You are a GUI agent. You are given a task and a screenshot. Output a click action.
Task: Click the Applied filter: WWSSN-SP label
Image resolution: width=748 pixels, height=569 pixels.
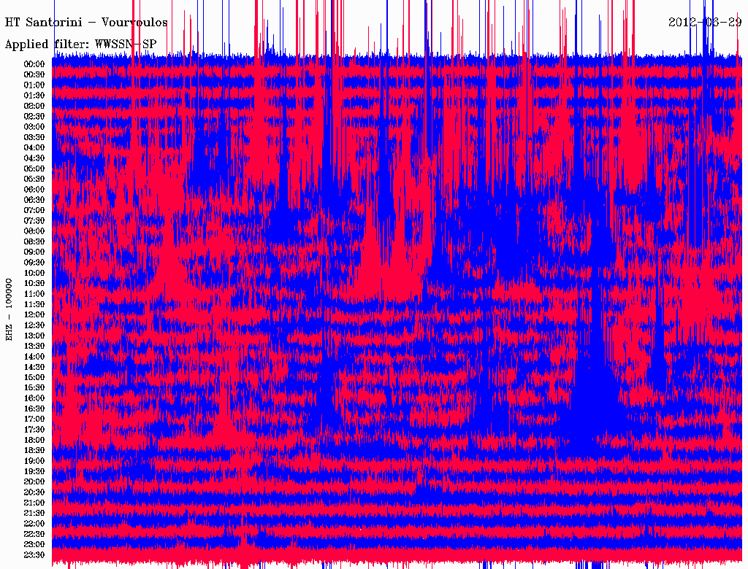80,44
